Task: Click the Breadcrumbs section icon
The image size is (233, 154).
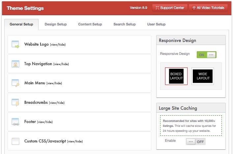Action: pos(15,102)
